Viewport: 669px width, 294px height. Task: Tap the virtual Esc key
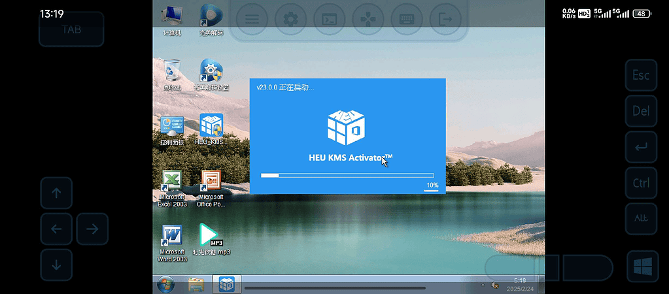click(x=641, y=75)
